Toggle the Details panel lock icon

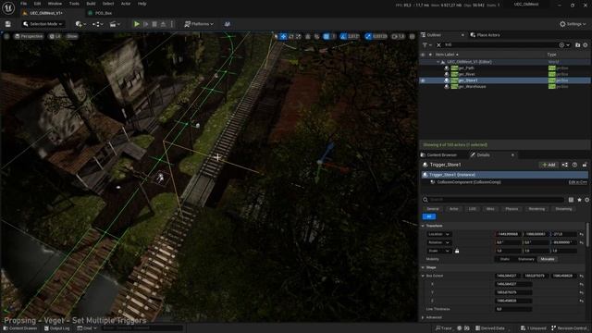click(585, 165)
